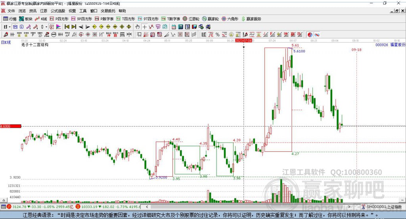
Task: Click the red floppy save icon
Action: 194,27
